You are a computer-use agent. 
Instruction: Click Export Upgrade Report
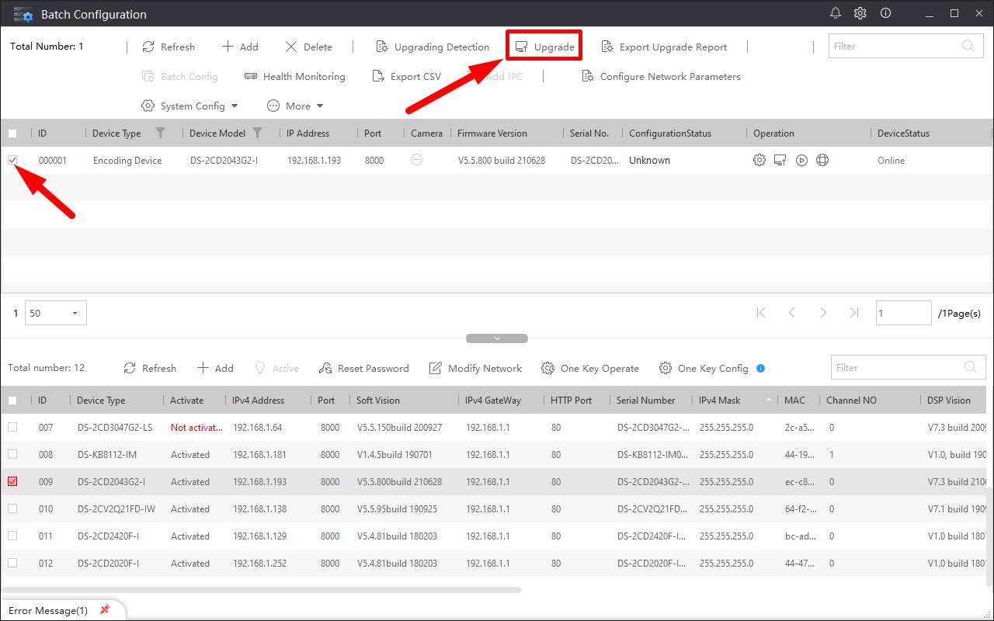665,47
